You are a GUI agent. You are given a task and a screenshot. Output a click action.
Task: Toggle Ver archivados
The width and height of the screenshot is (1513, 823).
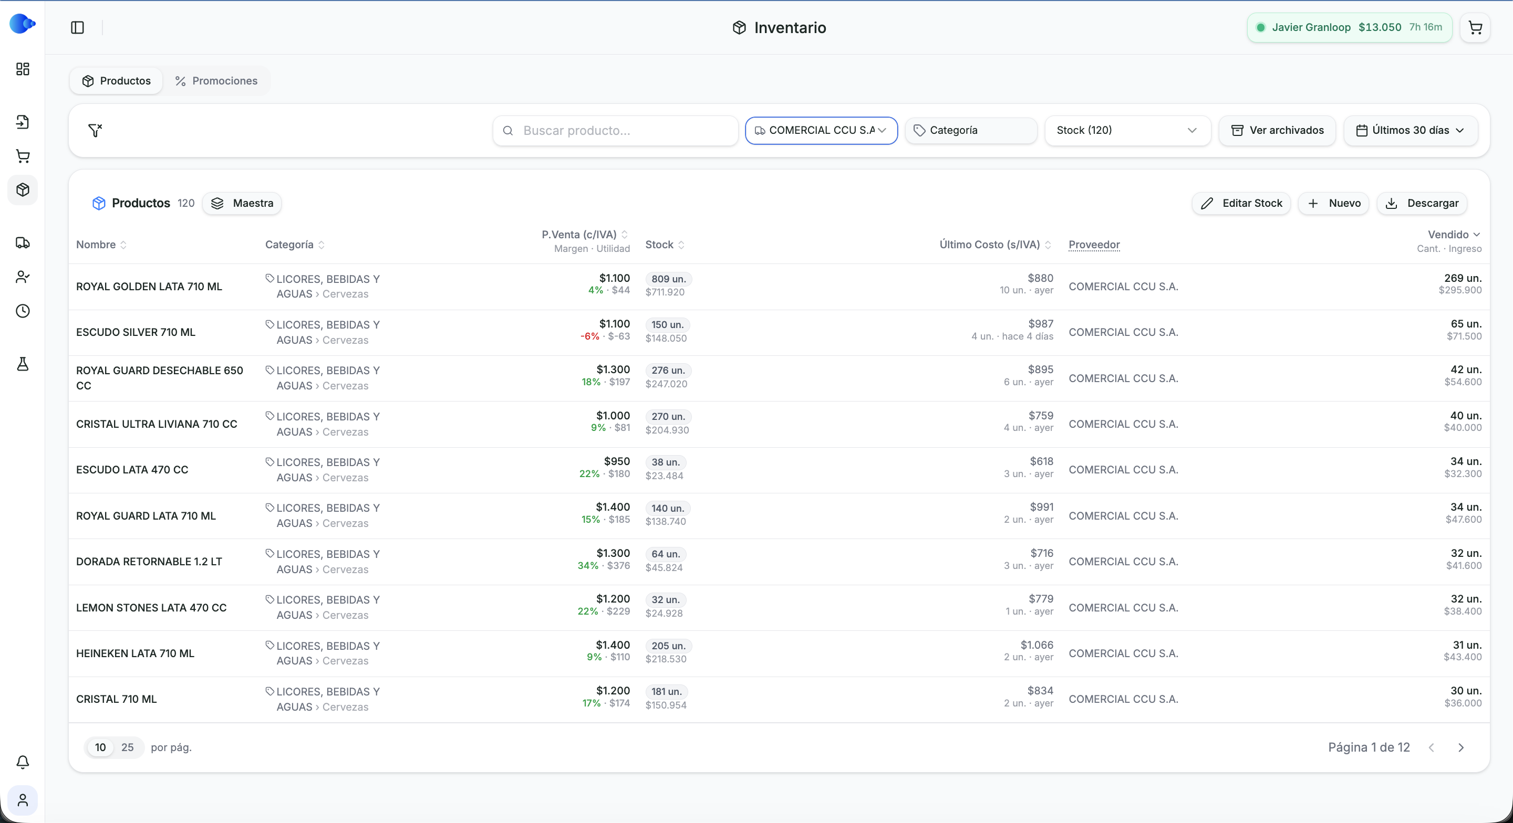[x=1277, y=130]
